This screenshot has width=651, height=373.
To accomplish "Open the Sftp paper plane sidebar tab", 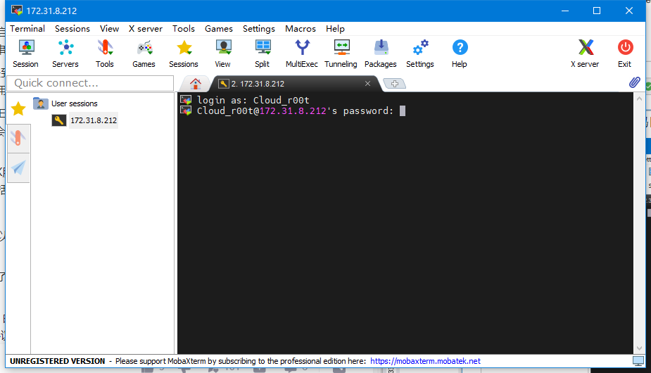I will pyautogui.click(x=18, y=167).
